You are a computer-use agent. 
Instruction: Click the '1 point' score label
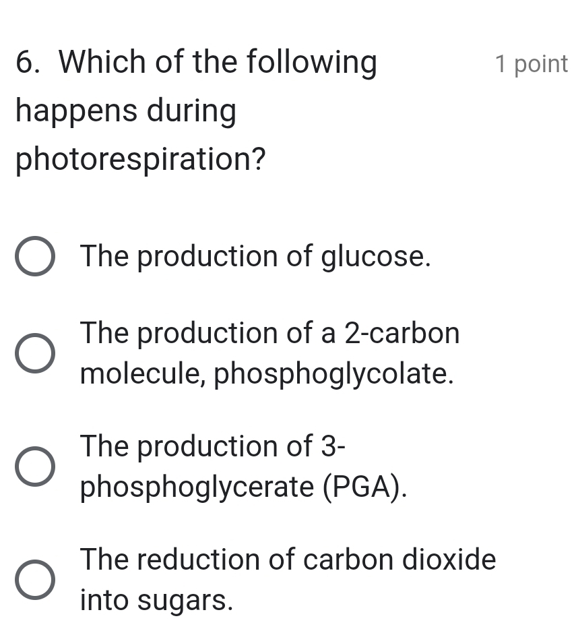[532, 64]
